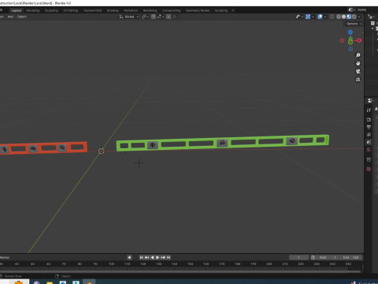
Task: Select rendered viewport shading
Action: pos(354,17)
